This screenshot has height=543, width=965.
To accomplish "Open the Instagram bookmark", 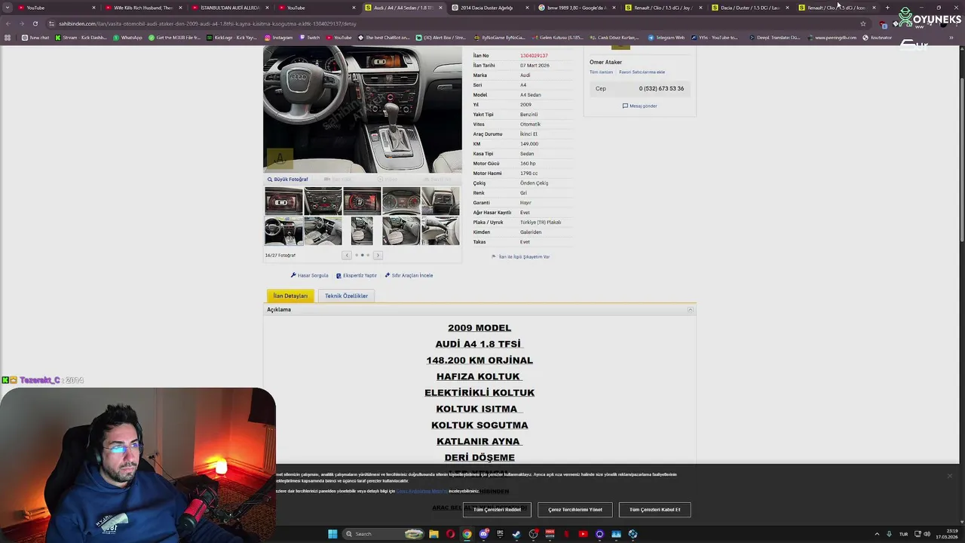I will pyautogui.click(x=279, y=37).
